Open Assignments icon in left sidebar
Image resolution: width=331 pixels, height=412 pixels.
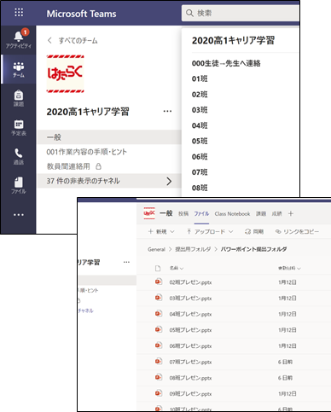pyautogui.click(x=19, y=98)
